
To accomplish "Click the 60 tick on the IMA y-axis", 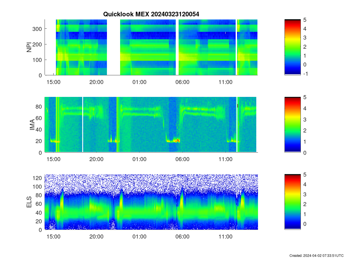I will click(x=39, y=118).
